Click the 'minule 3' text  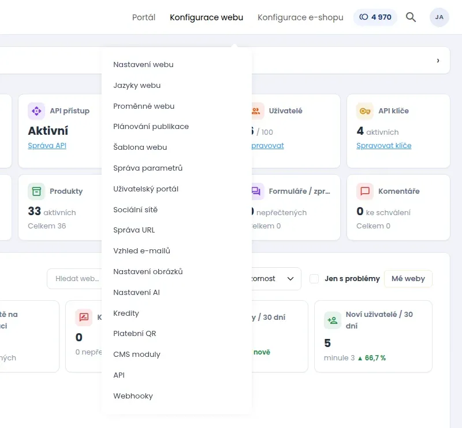(339, 358)
